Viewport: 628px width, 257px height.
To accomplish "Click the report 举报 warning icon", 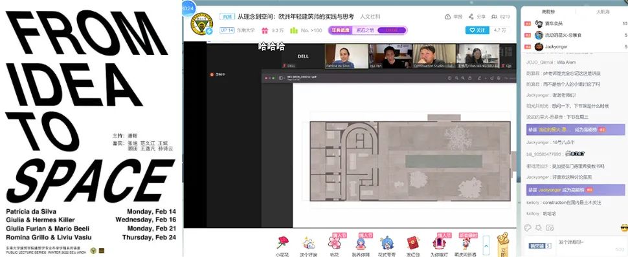I will click(x=448, y=17).
